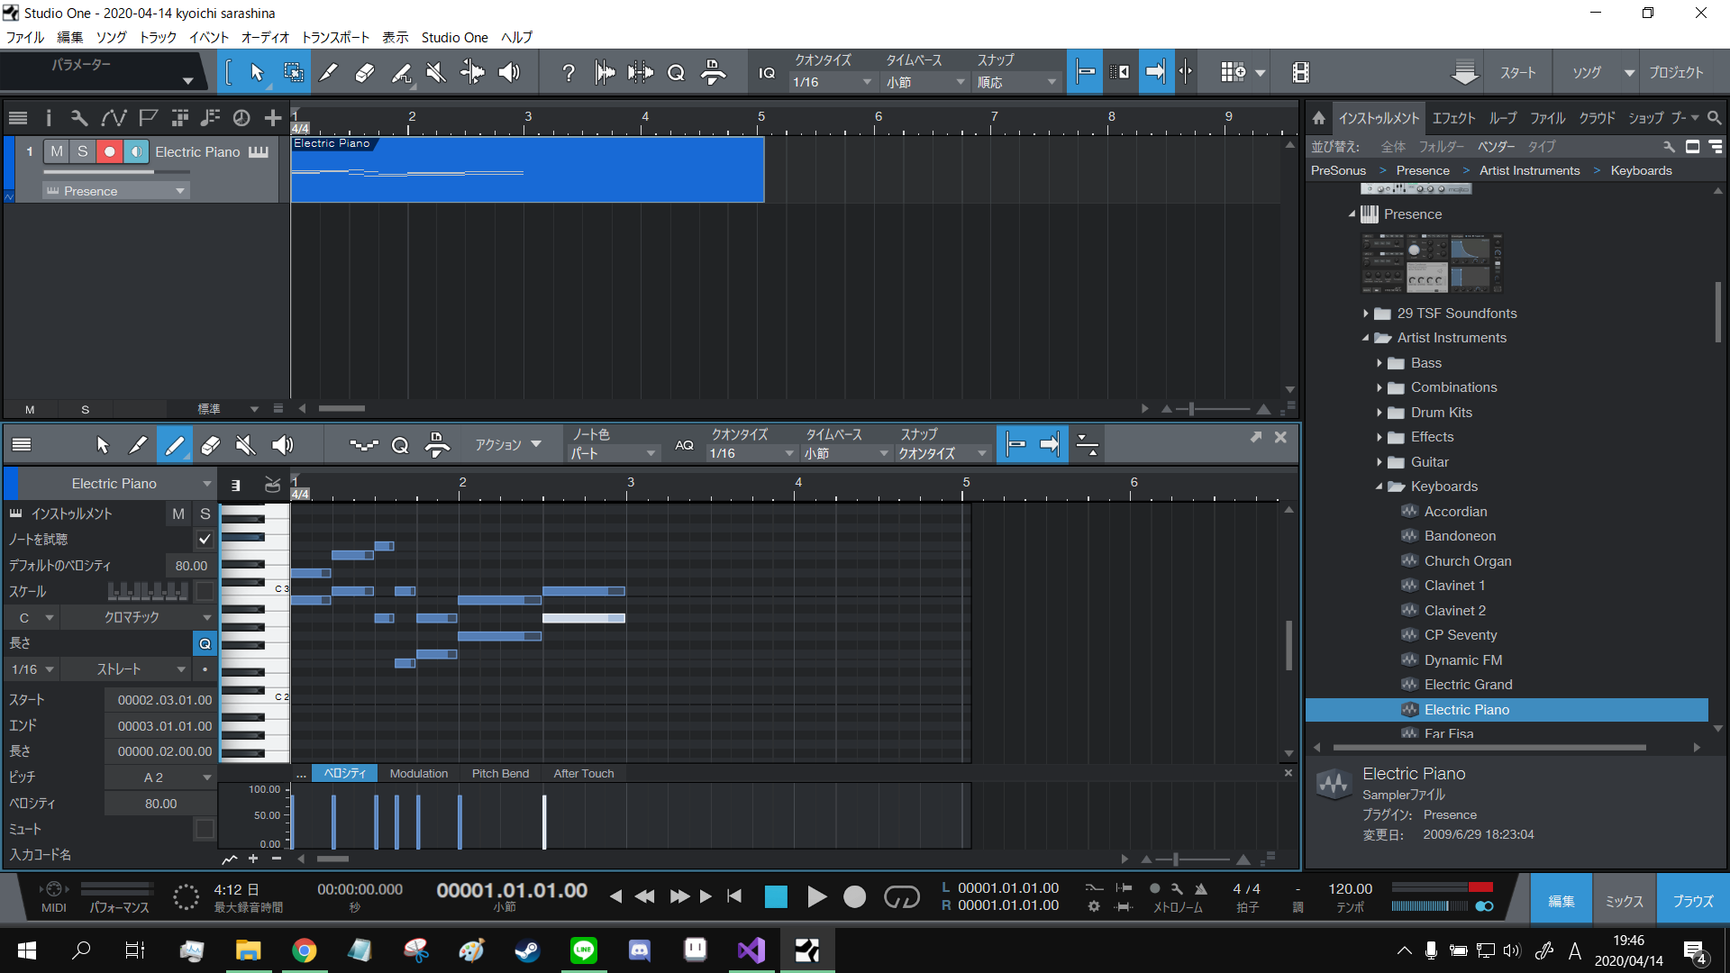Toggle record arm on Electric Piano track
Screen dimensions: 1730x973
point(109,151)
